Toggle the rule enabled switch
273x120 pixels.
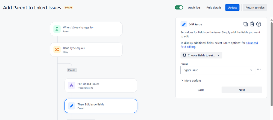click(x=179, y=7)
